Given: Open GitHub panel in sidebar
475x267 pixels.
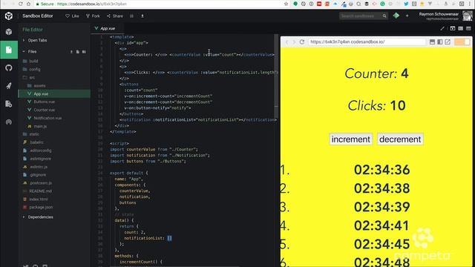Looking at the screenshot, I should click(9, 67).
